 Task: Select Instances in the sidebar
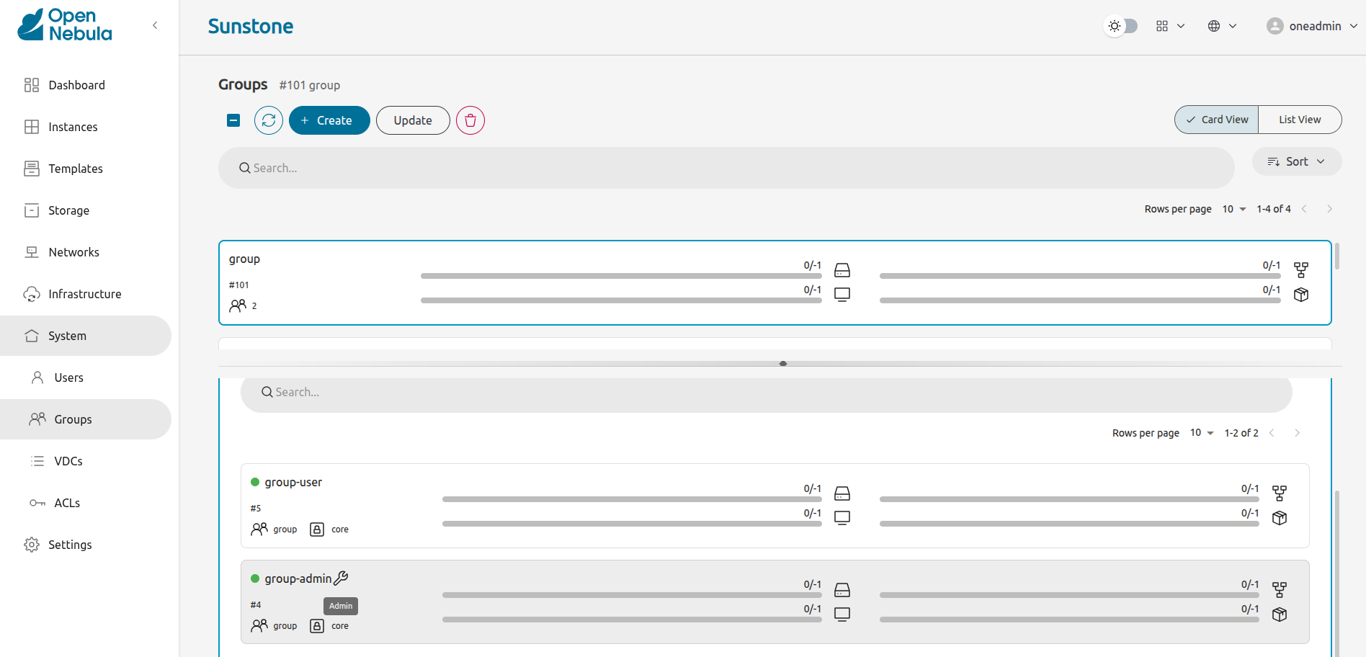73,127
